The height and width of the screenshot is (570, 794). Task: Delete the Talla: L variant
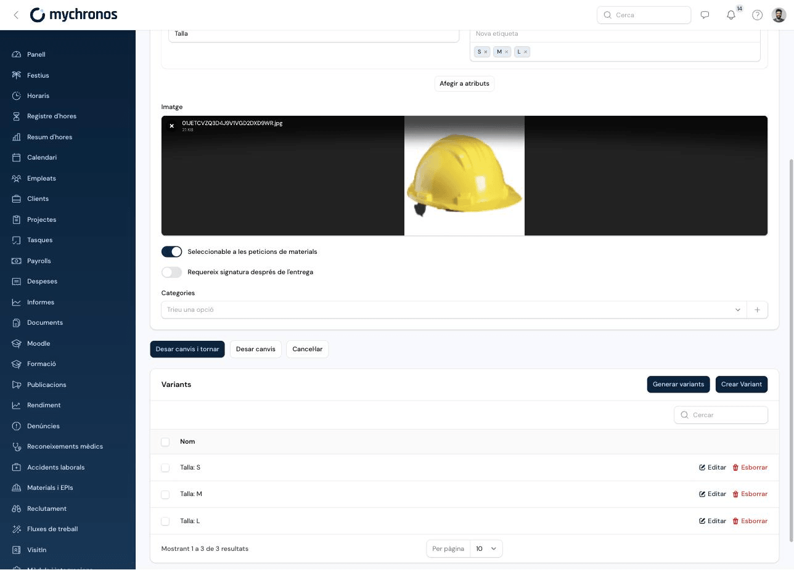tap(750, 521)
